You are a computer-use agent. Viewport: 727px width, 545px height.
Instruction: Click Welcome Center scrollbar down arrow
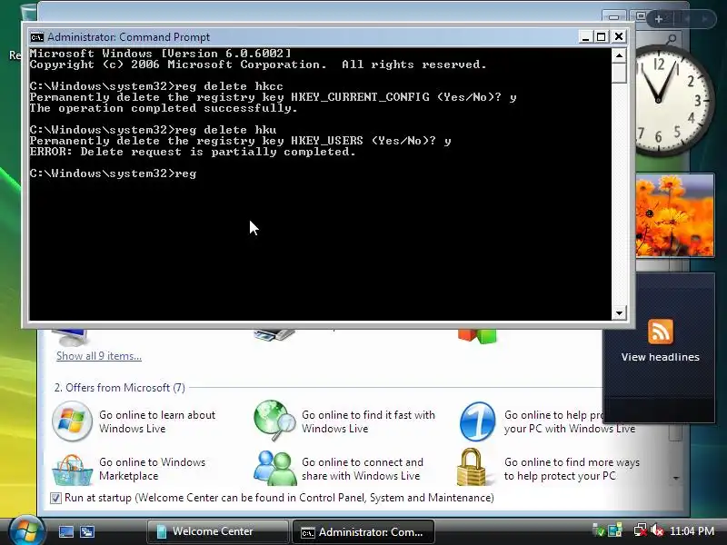676,478
